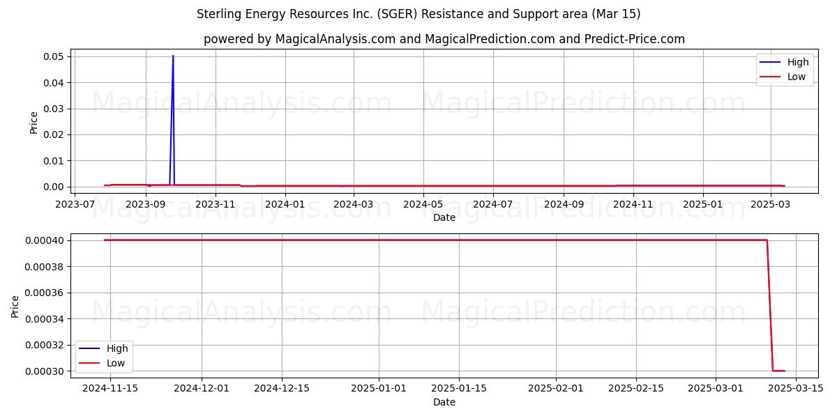This screenshot has width=837, height=418.
Task: Click the 0.00040 price label, bottom chart
Action: [x=45, y=241]
